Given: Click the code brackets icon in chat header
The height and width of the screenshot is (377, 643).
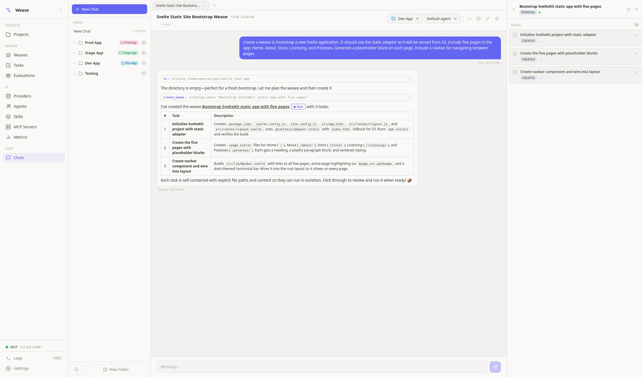Looking at the screenshot, I should (x=469, y=19).
